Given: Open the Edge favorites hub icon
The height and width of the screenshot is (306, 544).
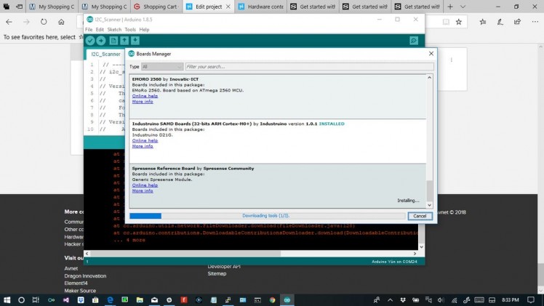Looking at the screenshot, I should tap(483, 22).
